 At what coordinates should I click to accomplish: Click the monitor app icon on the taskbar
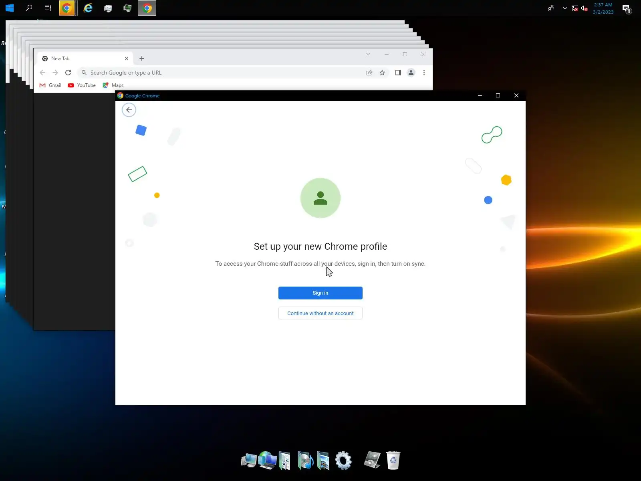click(x=127, y=8)
